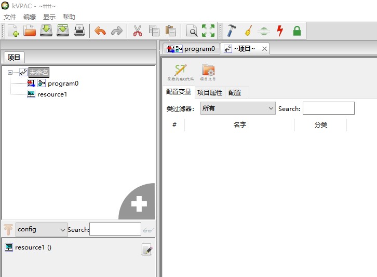The height and width of the screenshot is (277, 377).
Task: Click the large plus add button
Action: [139, 204]
